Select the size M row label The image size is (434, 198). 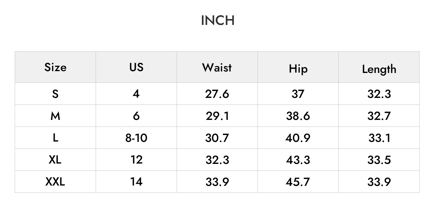point(56,116)
